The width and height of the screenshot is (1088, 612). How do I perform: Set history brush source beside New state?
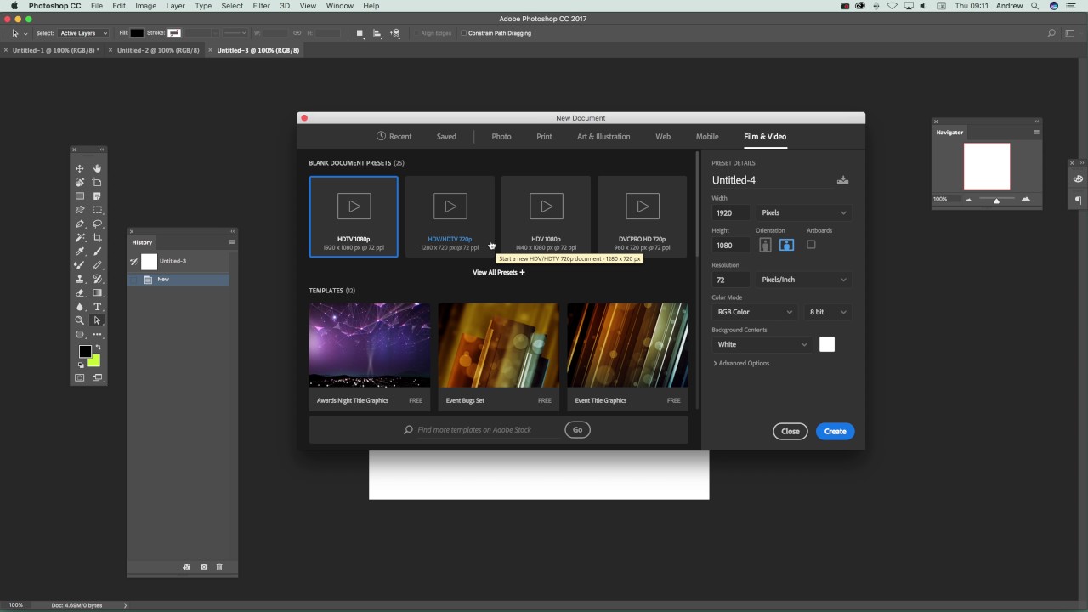(x=134, y=280)
